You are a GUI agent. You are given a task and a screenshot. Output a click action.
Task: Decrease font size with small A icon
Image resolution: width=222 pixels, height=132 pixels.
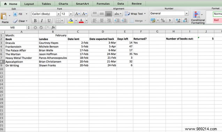point(84,14)
